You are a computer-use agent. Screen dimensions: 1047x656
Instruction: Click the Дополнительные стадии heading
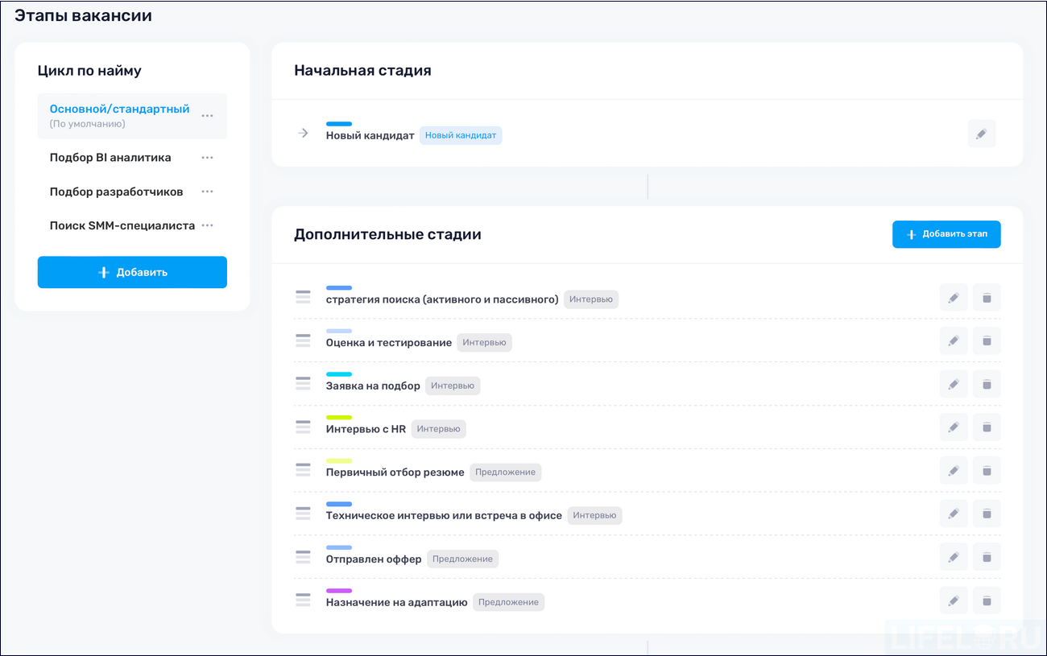[387, 235]
